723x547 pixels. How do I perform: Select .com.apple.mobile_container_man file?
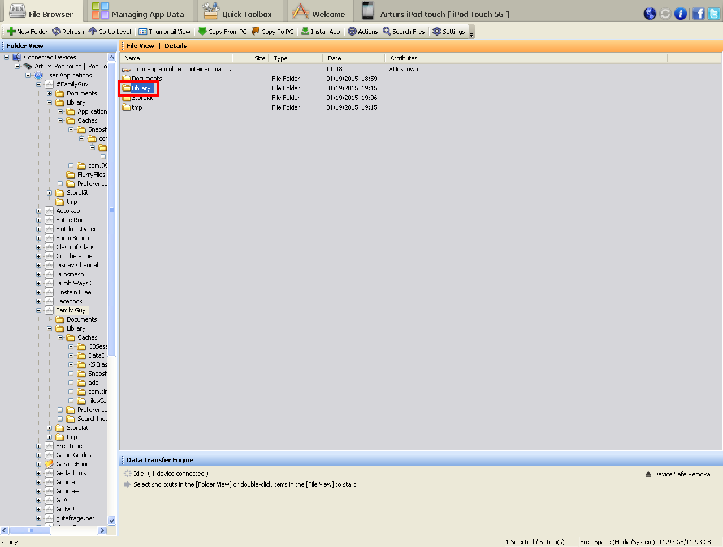pos(177,69)
